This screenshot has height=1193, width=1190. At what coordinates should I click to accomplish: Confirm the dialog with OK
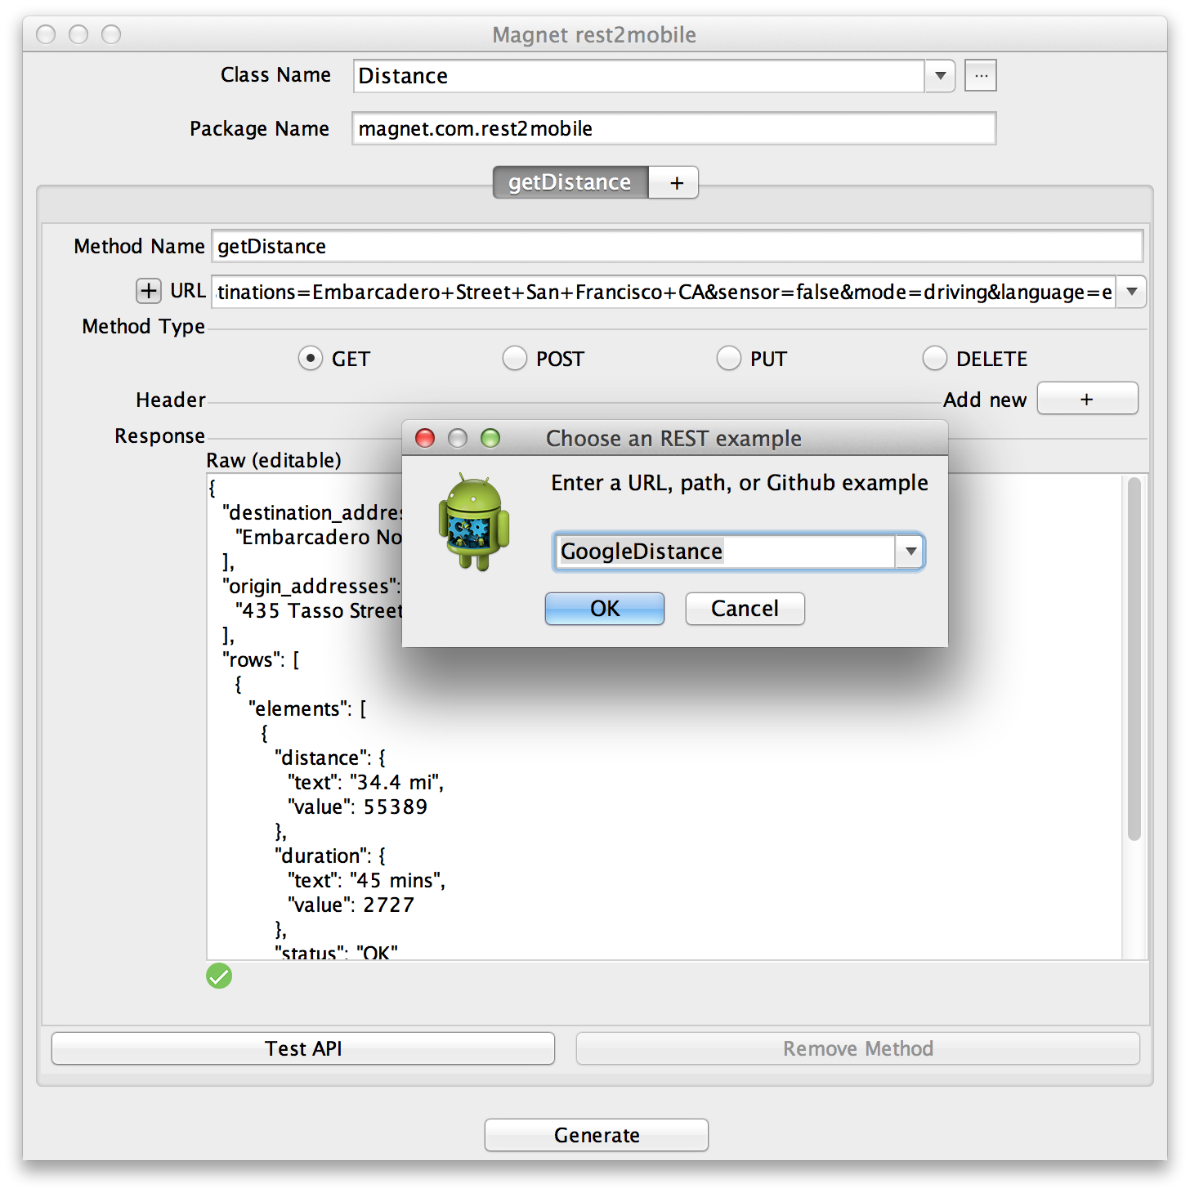605,609
